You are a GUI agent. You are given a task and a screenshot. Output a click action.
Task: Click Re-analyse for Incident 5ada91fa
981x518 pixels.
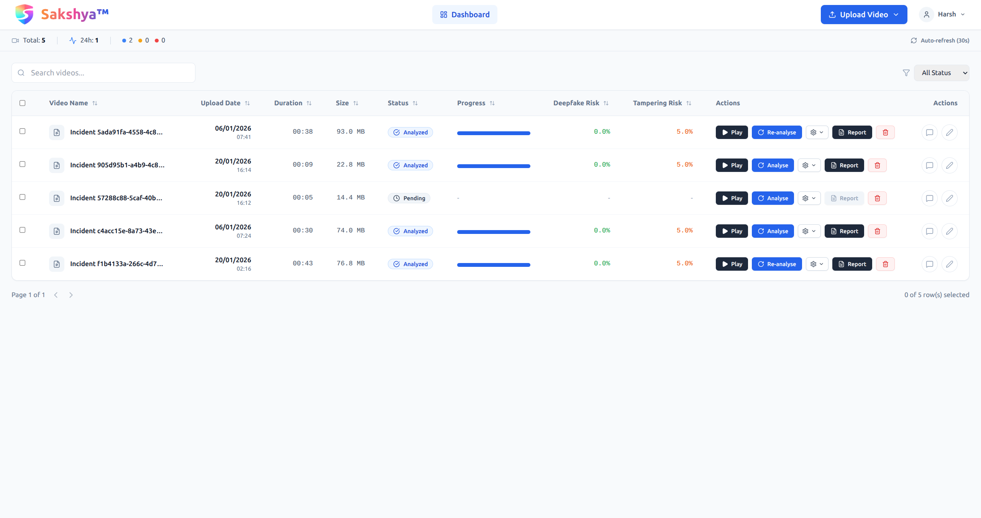pyautogui.click(x=776, y=132)
